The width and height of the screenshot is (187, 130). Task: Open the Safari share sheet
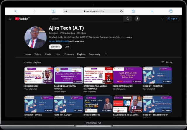click(x=133, y=11)
